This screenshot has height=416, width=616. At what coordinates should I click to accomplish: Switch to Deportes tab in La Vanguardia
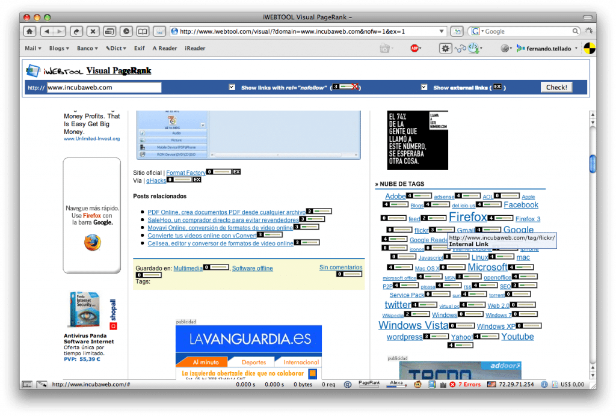(254, 362)
